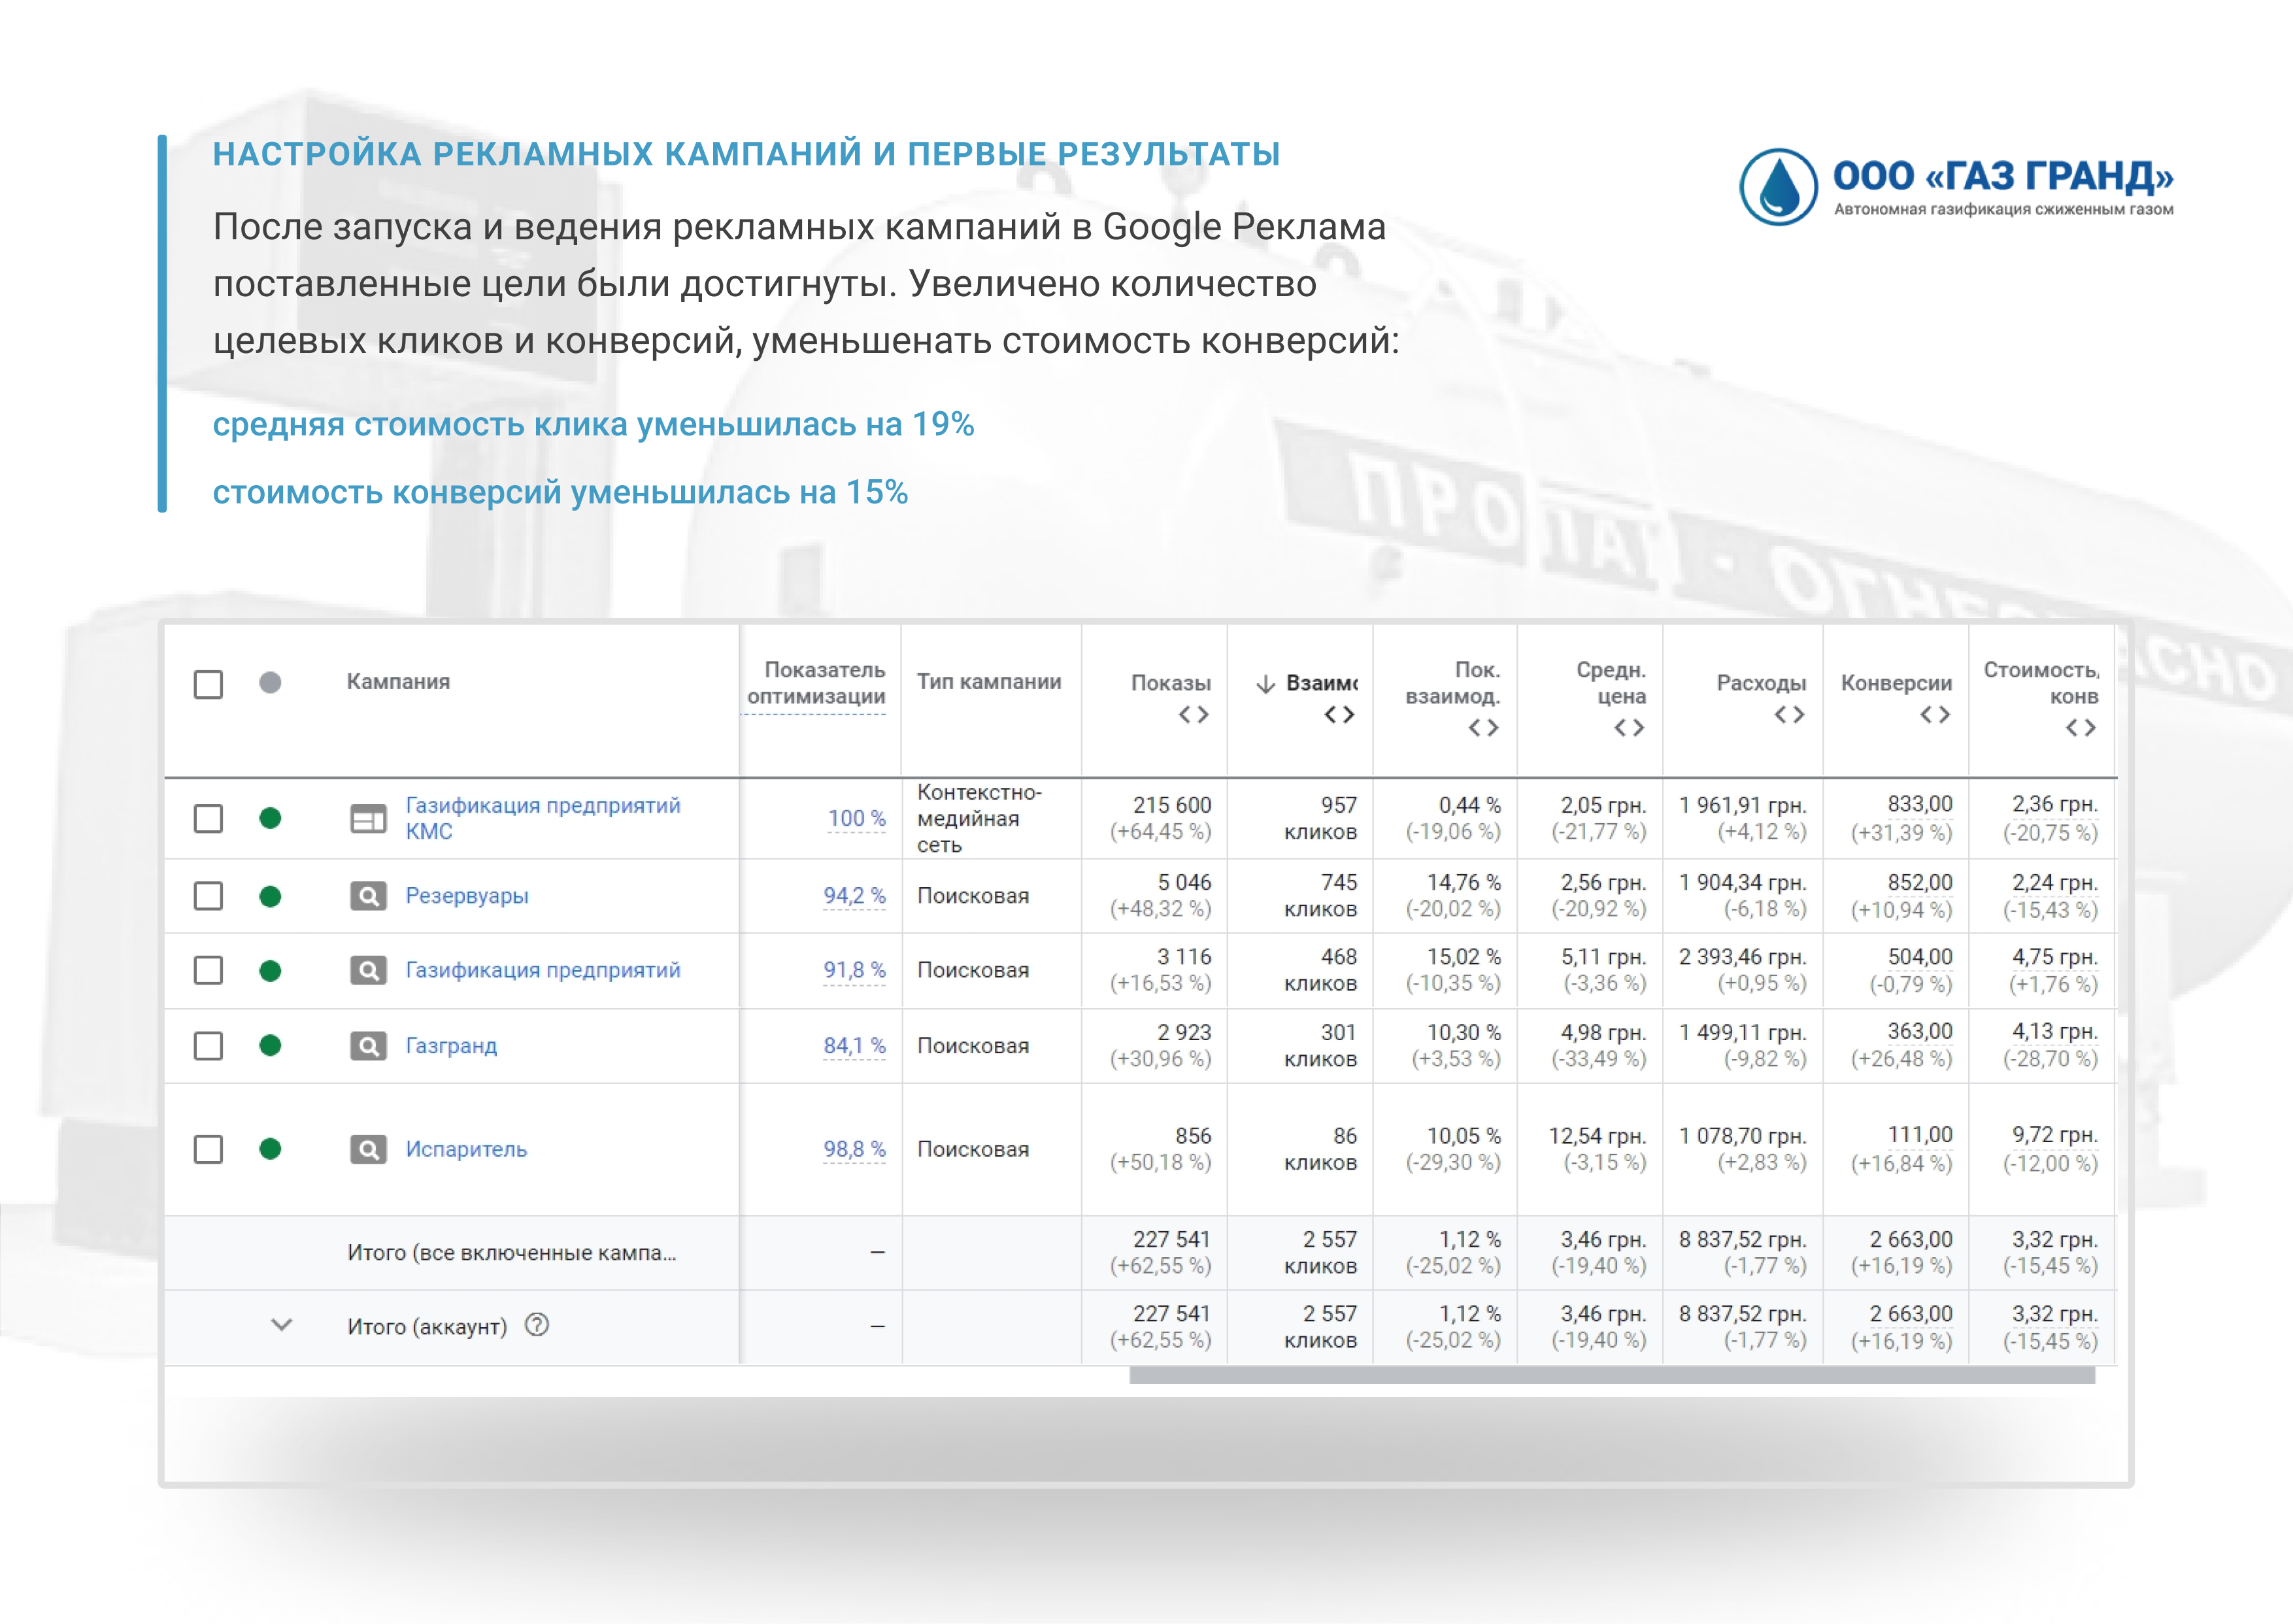Click expand arrows under Стоимость конв header
The height and width of the screenshot is (1624, 2293).
click(2081, 728)
